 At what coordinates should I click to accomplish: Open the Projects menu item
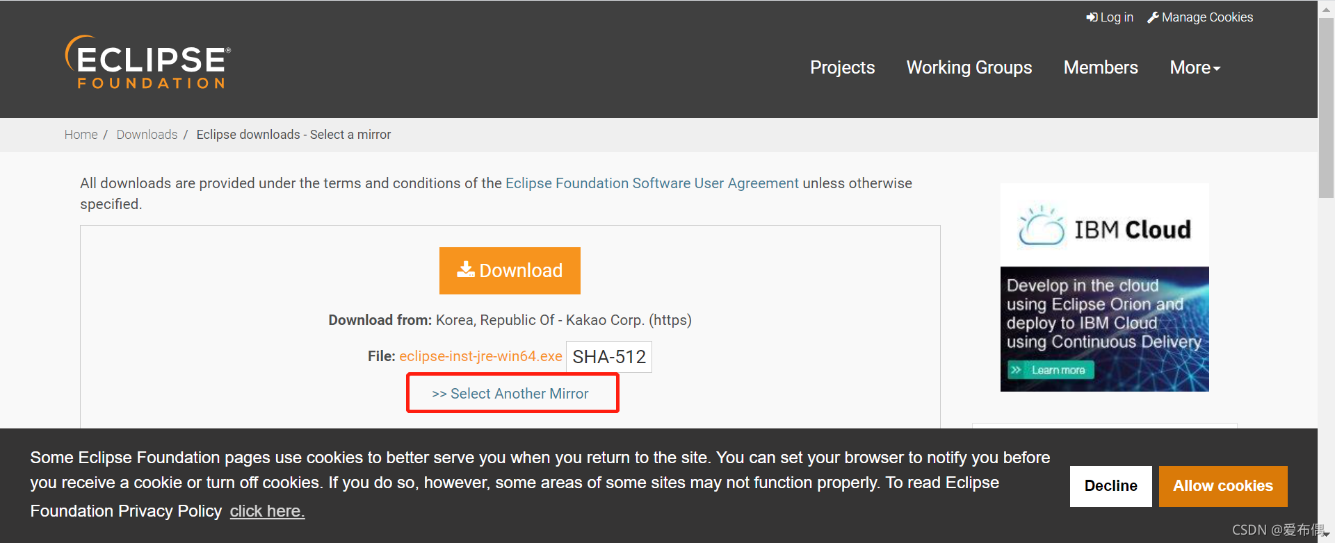click(842, 67)
